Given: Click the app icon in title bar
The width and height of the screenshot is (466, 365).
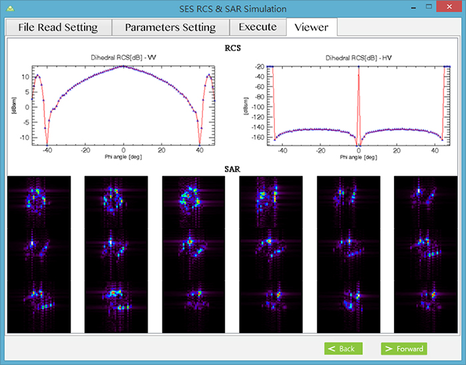Looking at the screenshot, I should [8, 9].
